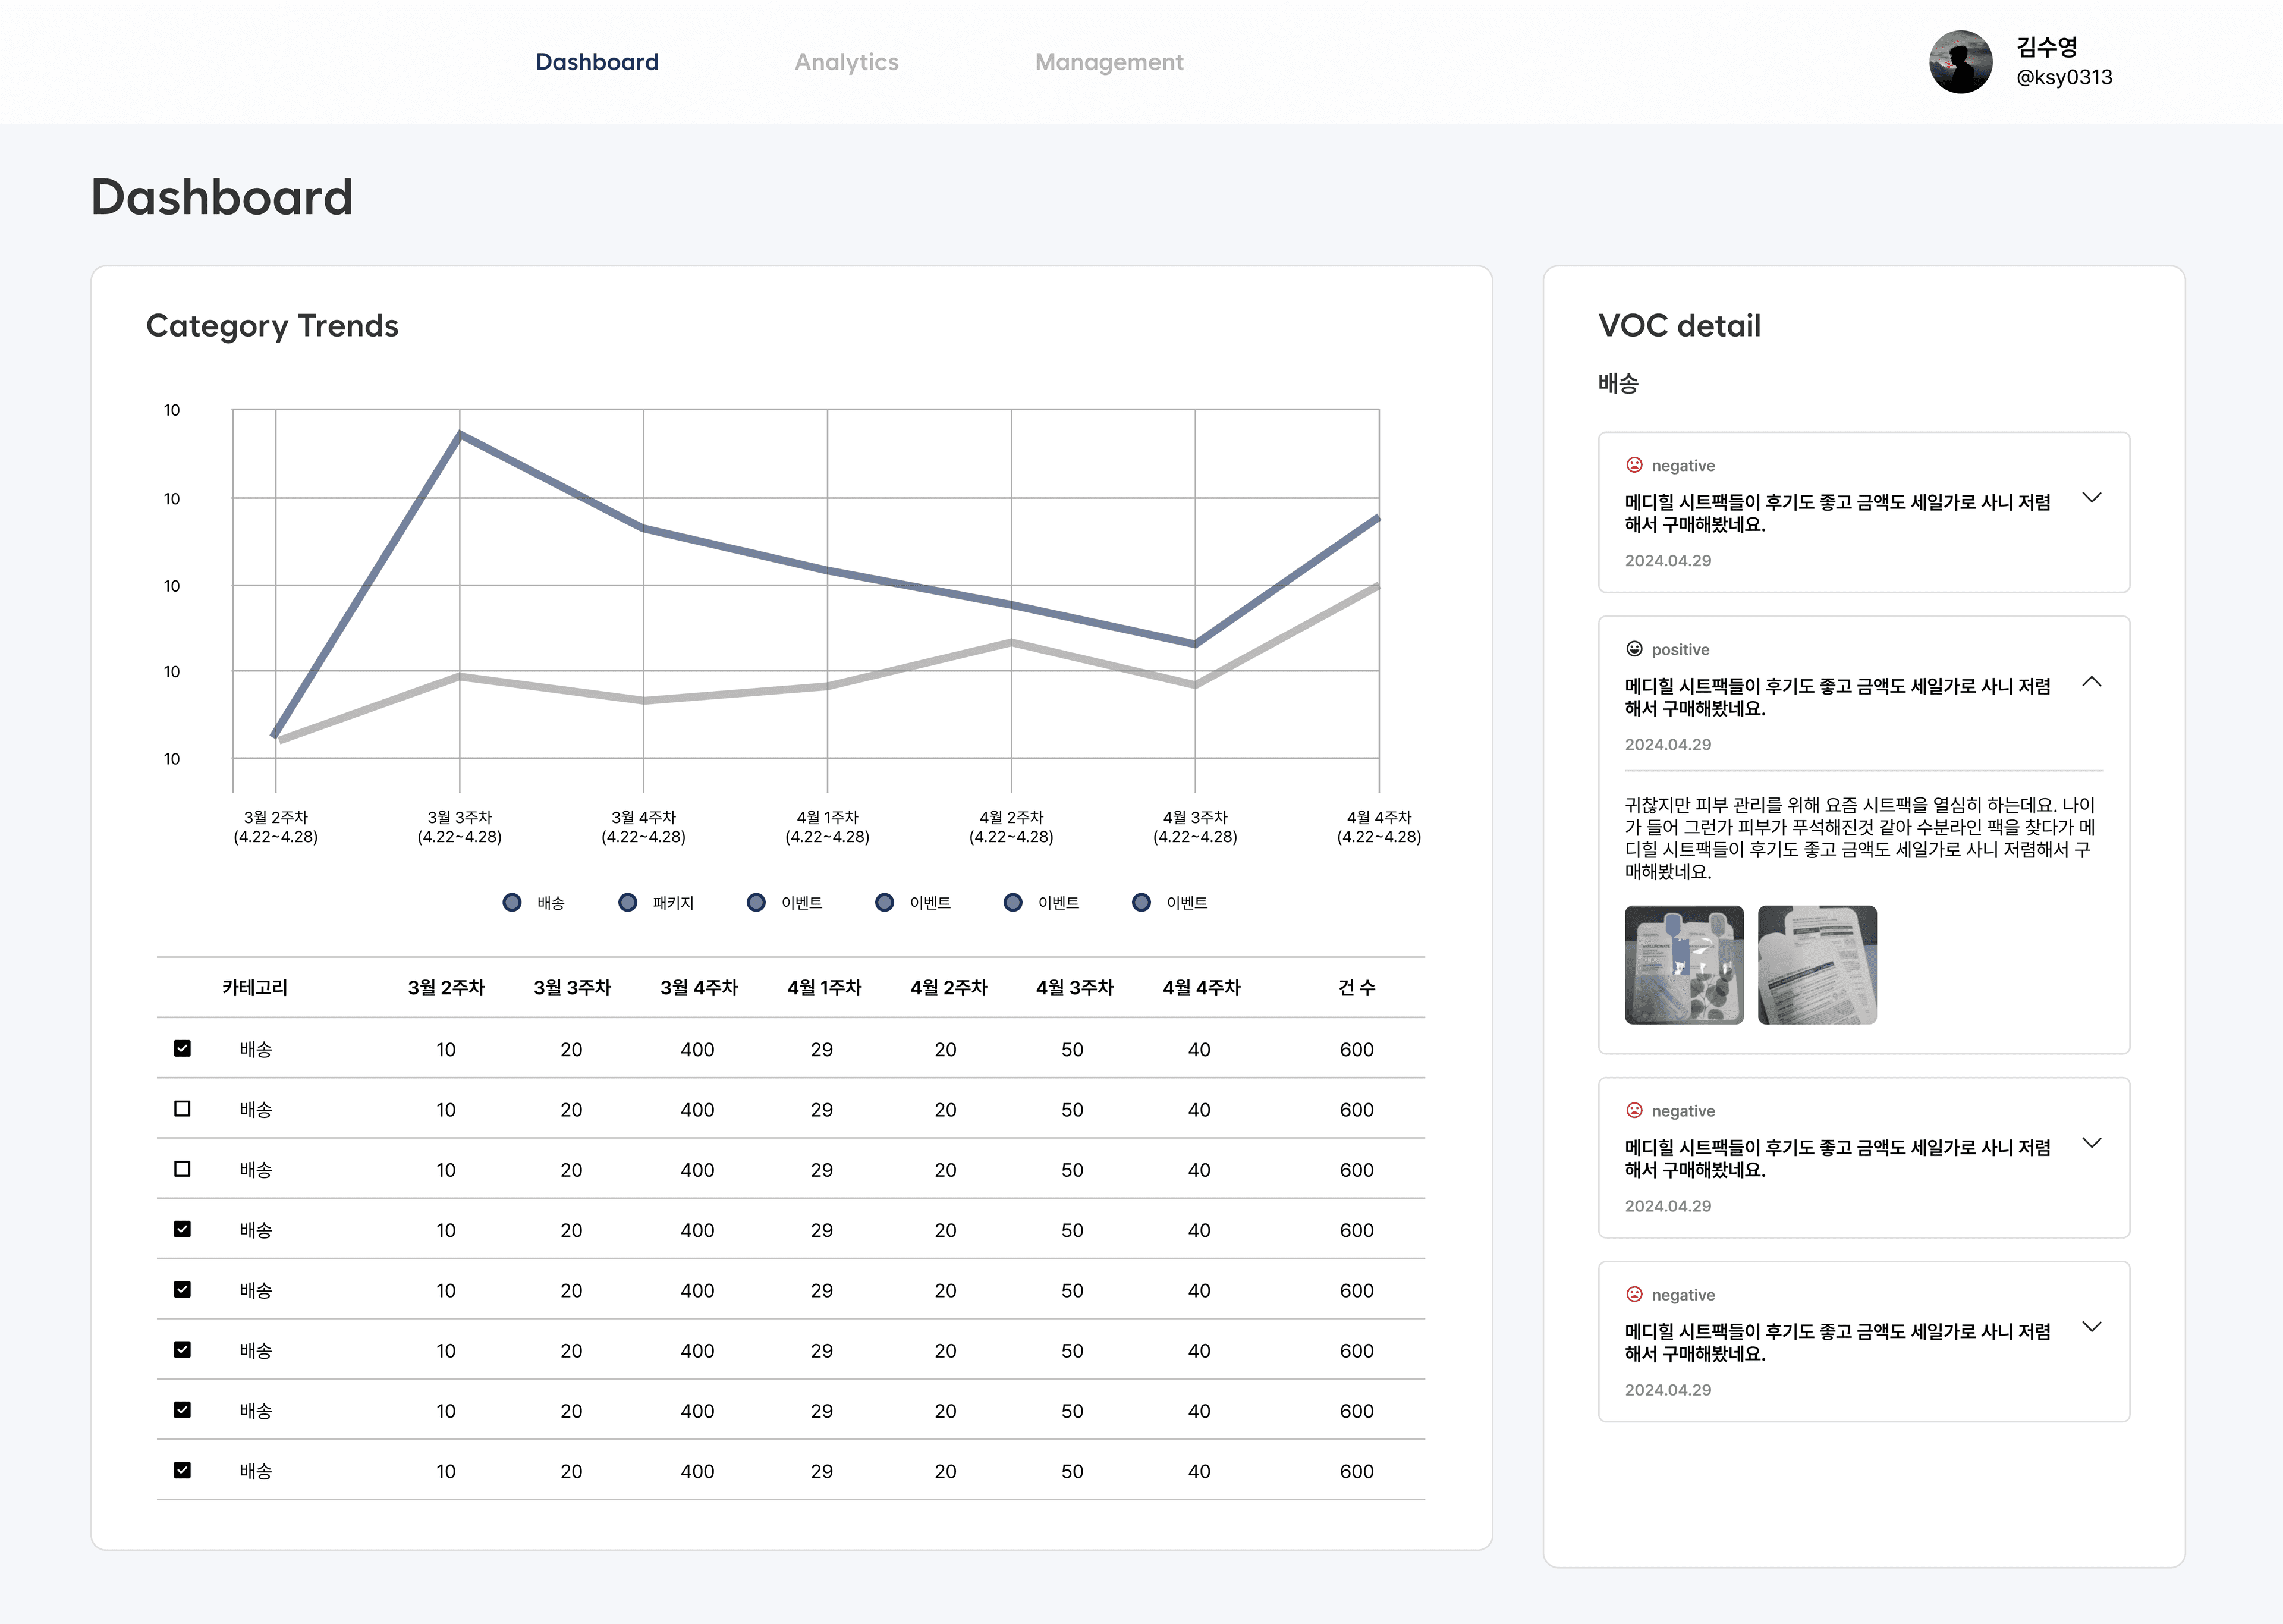Click the red negative face icon in first VOC card

click(1634, 465)
